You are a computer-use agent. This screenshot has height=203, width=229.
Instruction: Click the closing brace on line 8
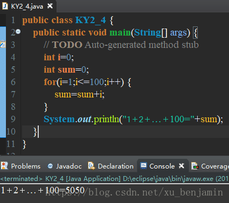tap(46, 107)
